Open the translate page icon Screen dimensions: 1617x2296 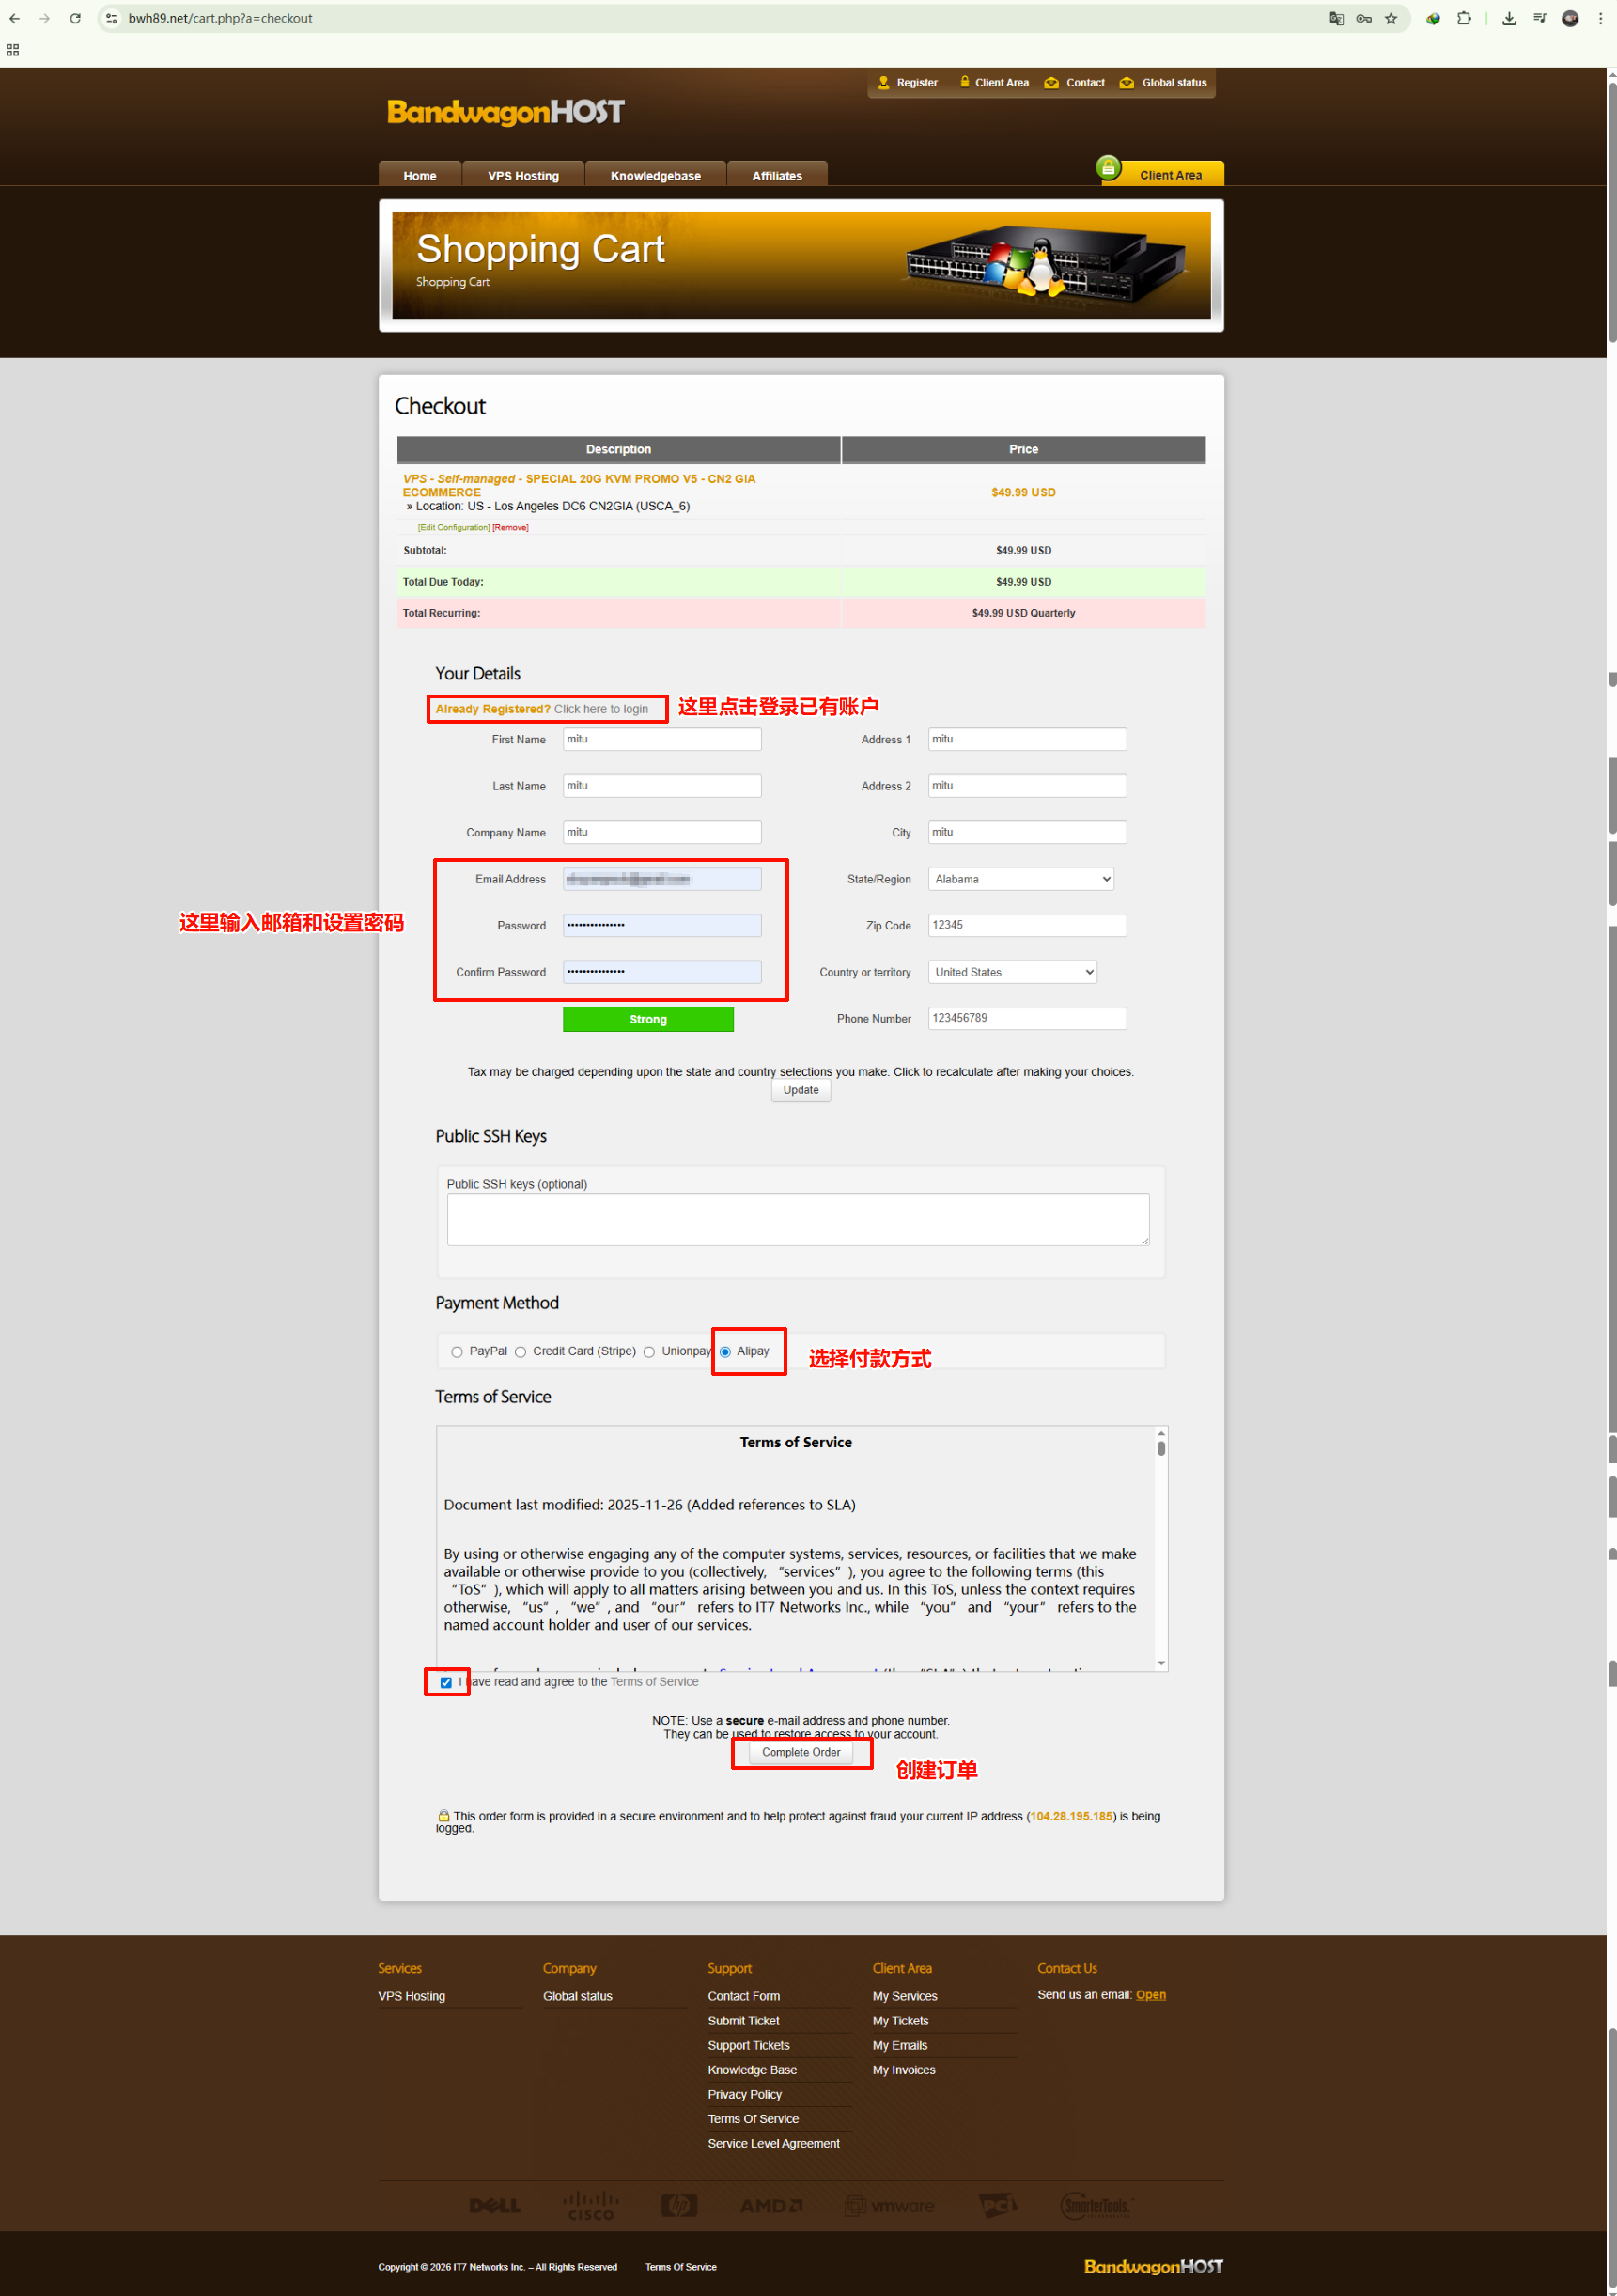1336,18
